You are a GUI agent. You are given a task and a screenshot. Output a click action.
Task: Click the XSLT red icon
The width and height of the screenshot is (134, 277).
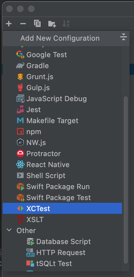pyautogui.click(x=20, y=219)
